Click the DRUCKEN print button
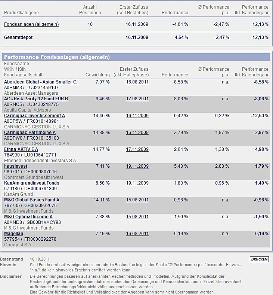Screen dimensions: 273x295 tap(259, 259)
